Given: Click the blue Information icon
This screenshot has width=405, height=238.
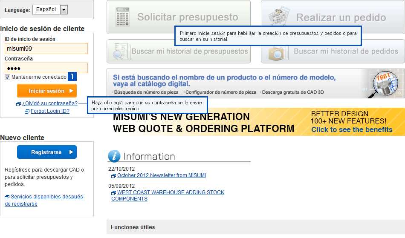Looking at the screenshot, I should (x=114, y=156).
